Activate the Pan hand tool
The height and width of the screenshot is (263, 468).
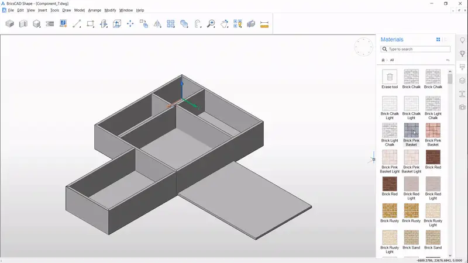[225, 23]
